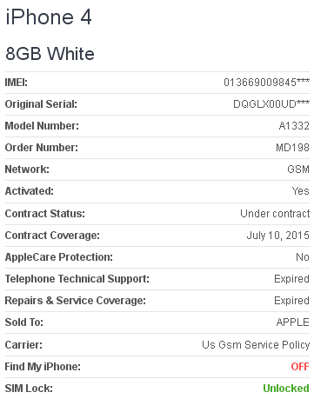The width and height of the screenshot is (314, 399).
Task: Click the Model Number A1332
Action: (x=294, y=126)
